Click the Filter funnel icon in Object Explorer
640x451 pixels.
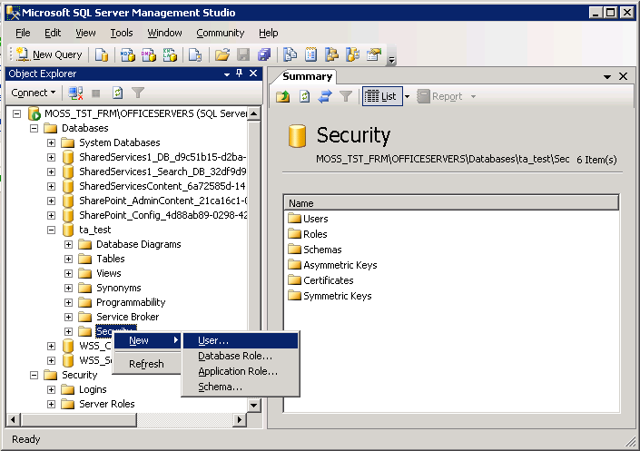(138, 93)
